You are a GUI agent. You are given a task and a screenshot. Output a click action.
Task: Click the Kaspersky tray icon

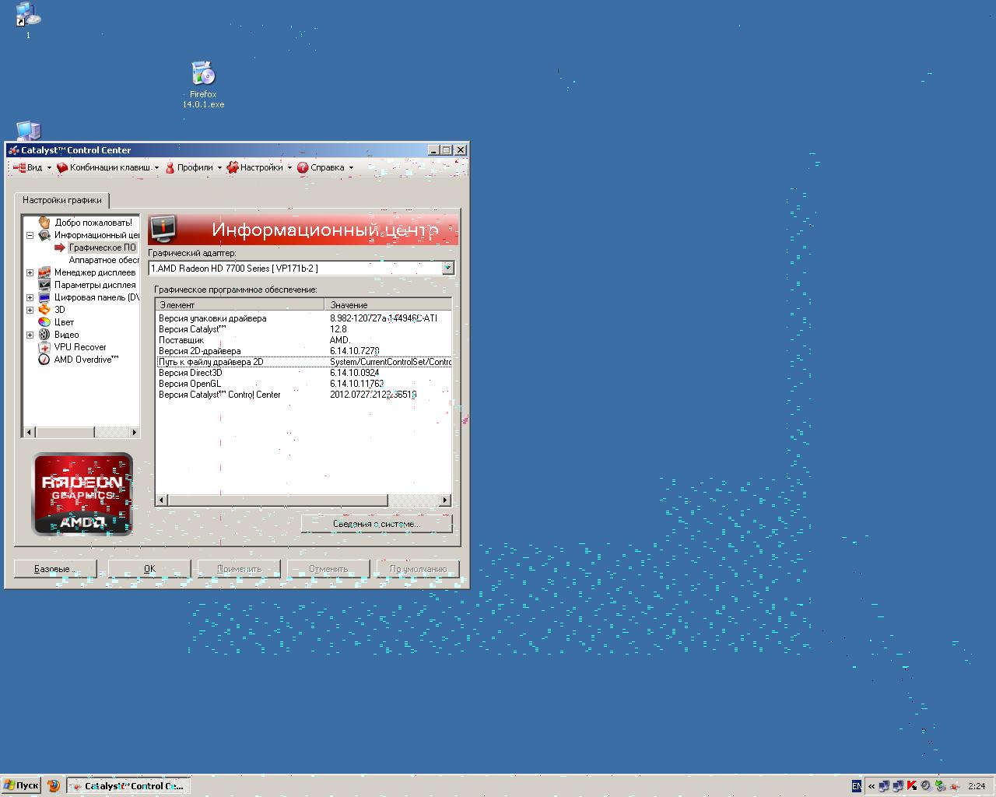(911, 786)
